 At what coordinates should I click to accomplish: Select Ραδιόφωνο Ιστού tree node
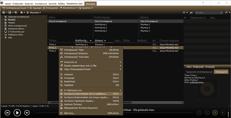pyautogui.click(x=15, y=35)
